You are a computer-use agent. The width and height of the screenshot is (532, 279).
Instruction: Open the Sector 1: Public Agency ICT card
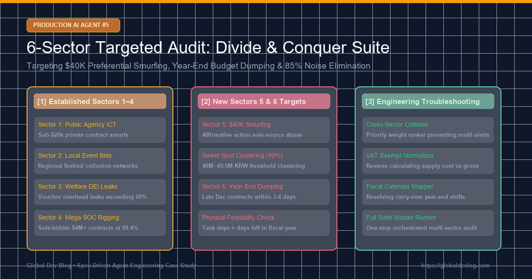100,130
